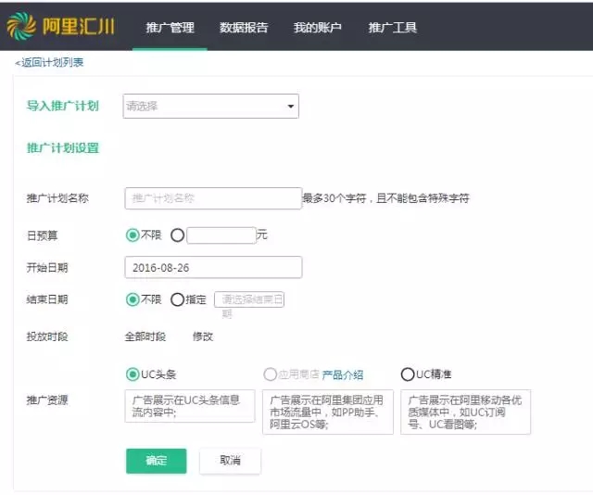Click the green 确定 button

tap(156, 461)
